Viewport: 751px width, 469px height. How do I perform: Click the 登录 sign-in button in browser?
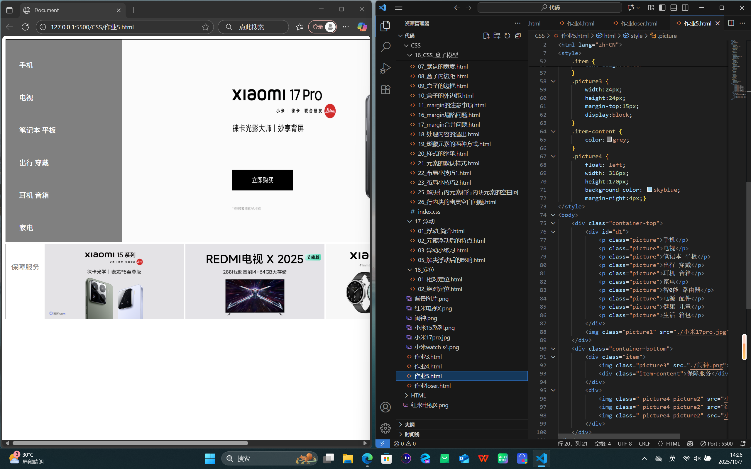[322, 27]
